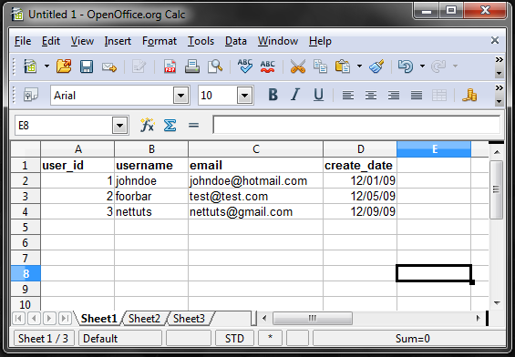
Task: Toggle Underline formatting
Action: (318, 95)
